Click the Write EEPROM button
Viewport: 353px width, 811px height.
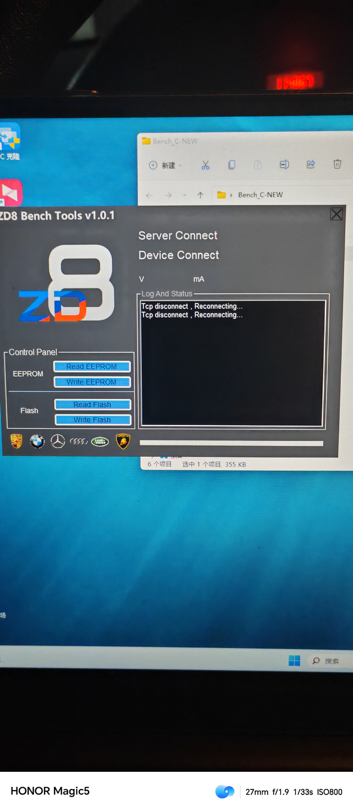92,382
